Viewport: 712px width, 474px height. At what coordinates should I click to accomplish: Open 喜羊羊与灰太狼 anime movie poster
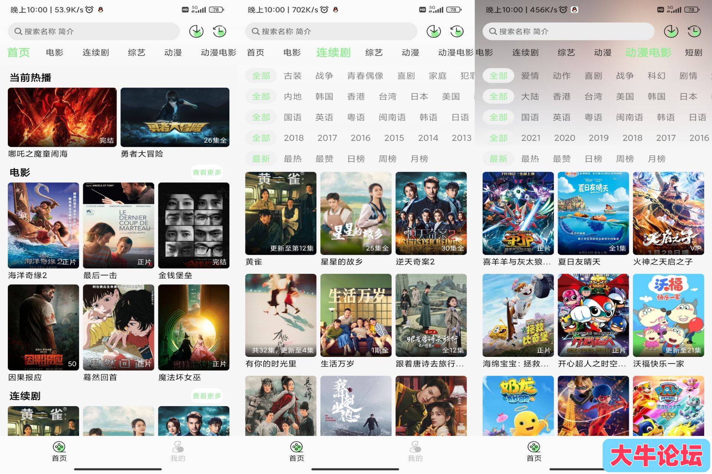(x=518, y=213)
